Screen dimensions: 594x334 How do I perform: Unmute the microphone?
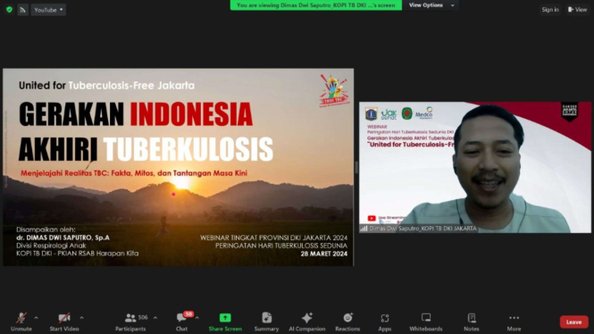pos(21,321)
